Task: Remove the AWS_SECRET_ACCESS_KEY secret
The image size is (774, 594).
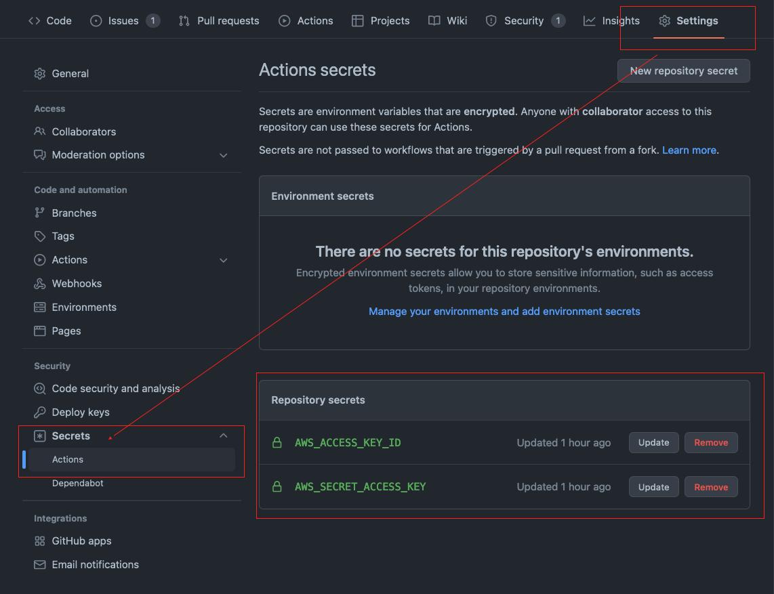Action: [711, 487]
